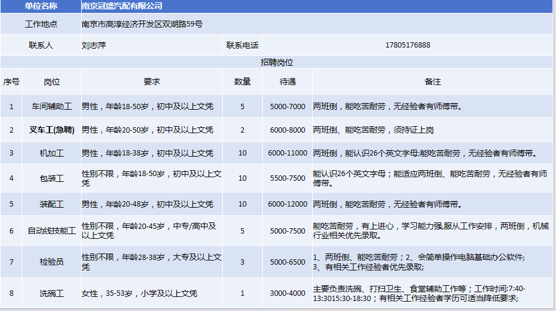Click the 要求 column header
Viewport: 556px width, 311px height.
tap(152, 82)
